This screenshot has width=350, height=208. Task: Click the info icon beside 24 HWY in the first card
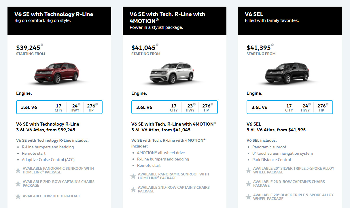point(79,104)
